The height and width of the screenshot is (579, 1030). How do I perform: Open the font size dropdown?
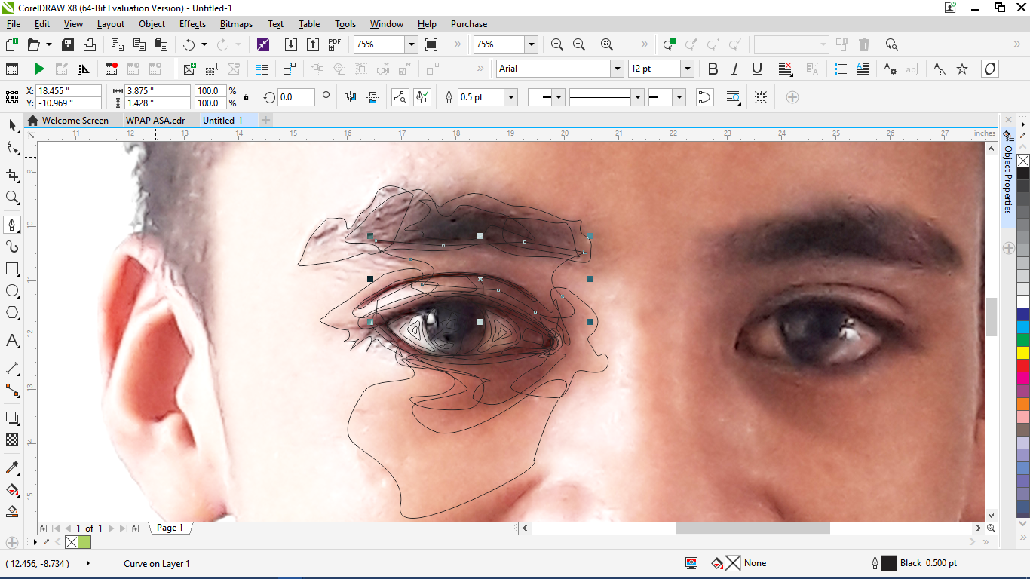pyautogui.click(x=686, y=68)
